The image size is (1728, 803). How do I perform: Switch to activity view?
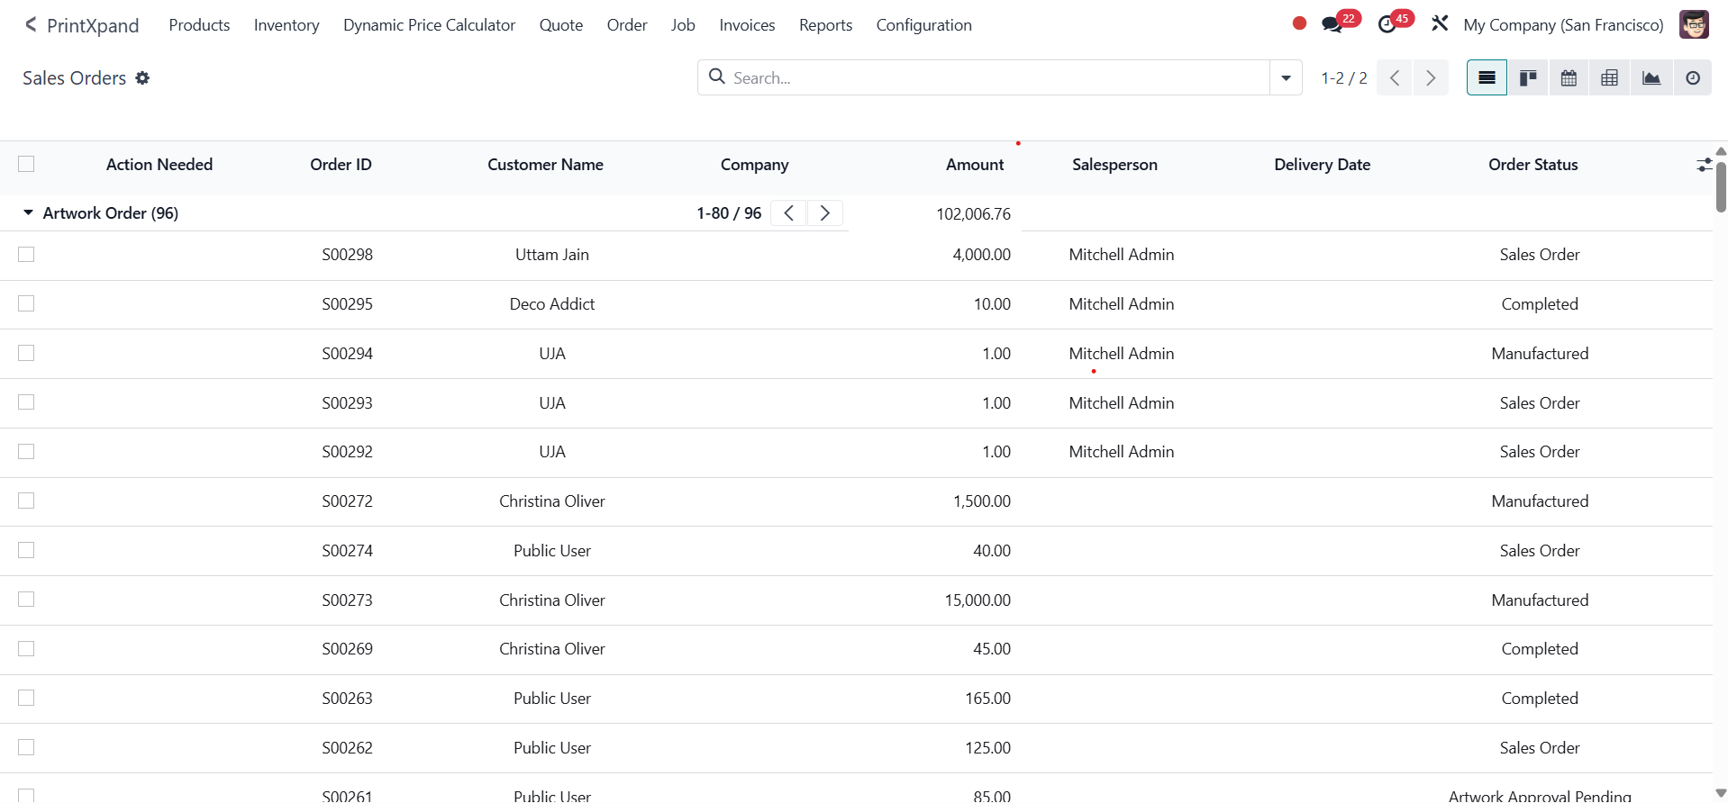click(x=1693, y=78)
